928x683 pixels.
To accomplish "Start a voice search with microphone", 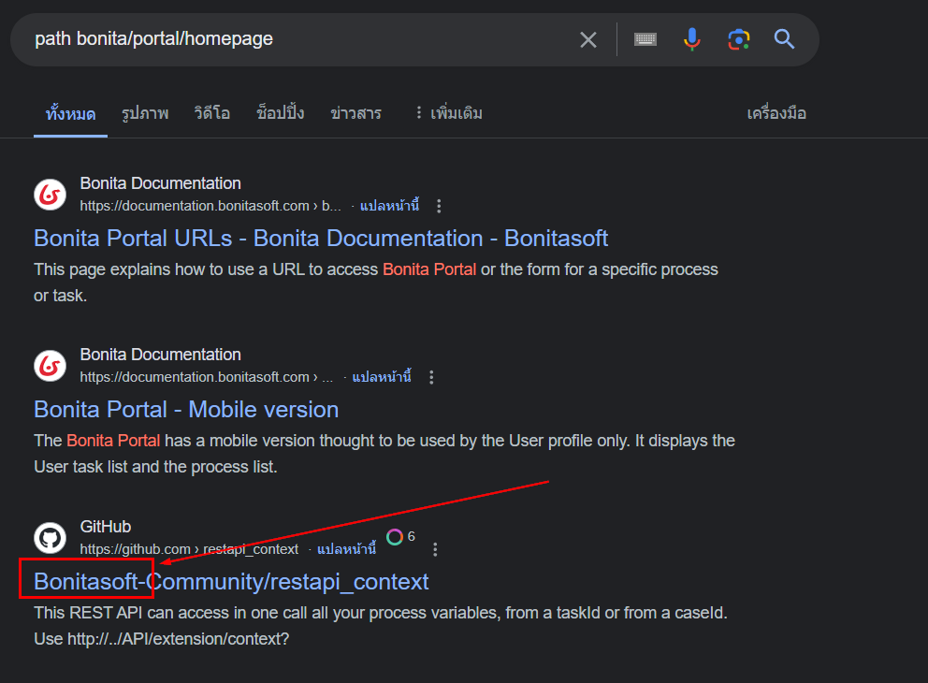I will (x=692, y=39).
